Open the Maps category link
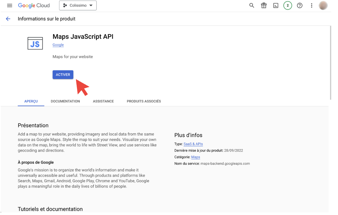 point(196,157)
